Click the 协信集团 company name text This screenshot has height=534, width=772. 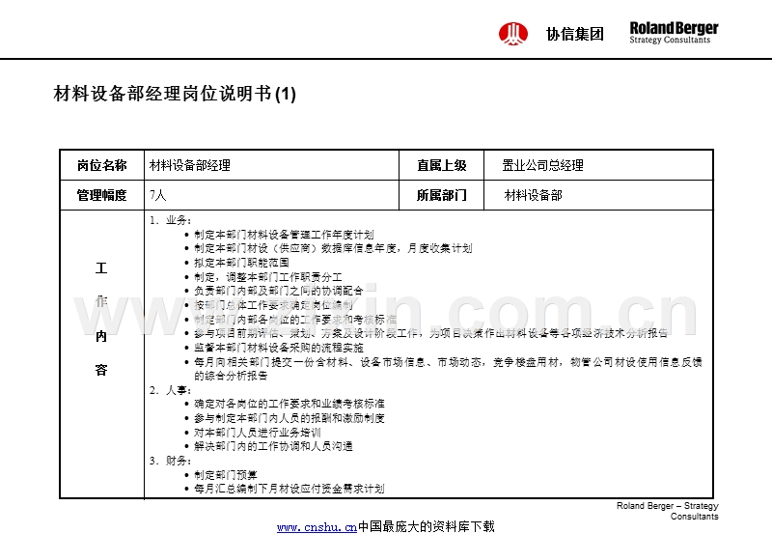pyautogui.click(x=574, y=34)
